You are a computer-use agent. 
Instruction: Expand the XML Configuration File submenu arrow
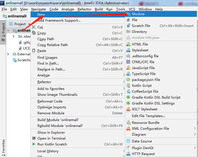(x=195, y=129)
